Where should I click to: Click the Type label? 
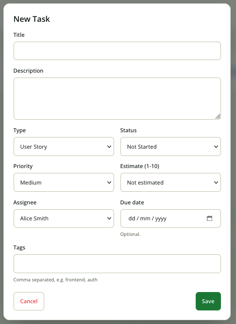click(20, 130)
